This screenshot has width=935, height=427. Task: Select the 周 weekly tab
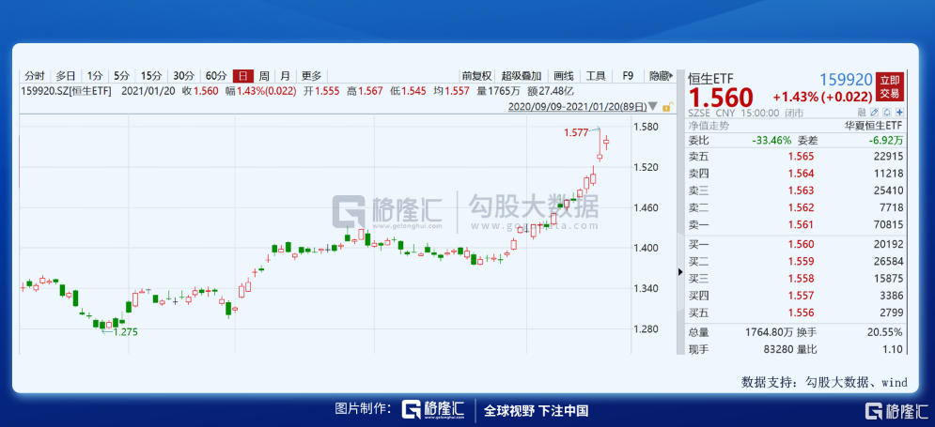(263, 76)
